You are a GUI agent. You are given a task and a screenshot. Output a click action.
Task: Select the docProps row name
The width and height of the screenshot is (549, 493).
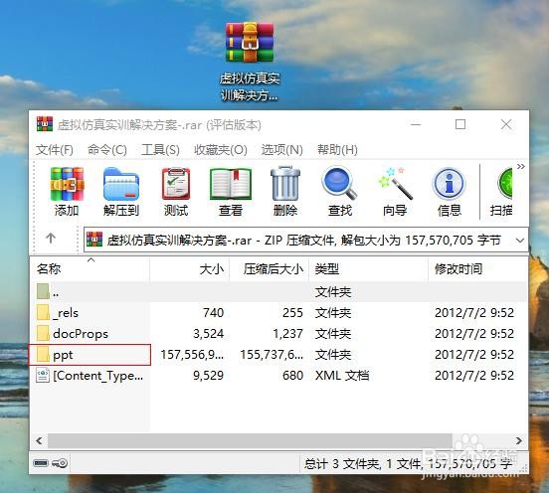(81, 334)
